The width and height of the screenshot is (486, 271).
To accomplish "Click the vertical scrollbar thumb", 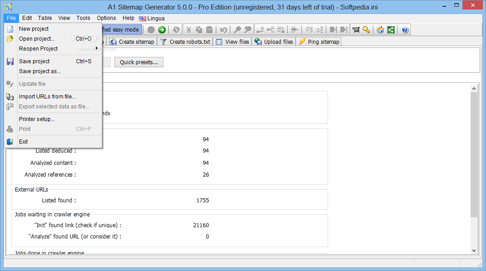I will click(x=474, y=154).
